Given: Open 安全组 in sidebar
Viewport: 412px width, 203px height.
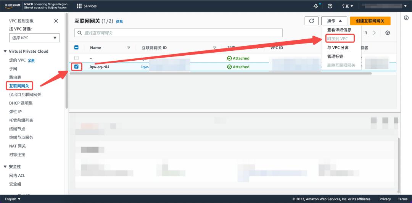Looking at the screenshot, I should [x=15, y=184].
